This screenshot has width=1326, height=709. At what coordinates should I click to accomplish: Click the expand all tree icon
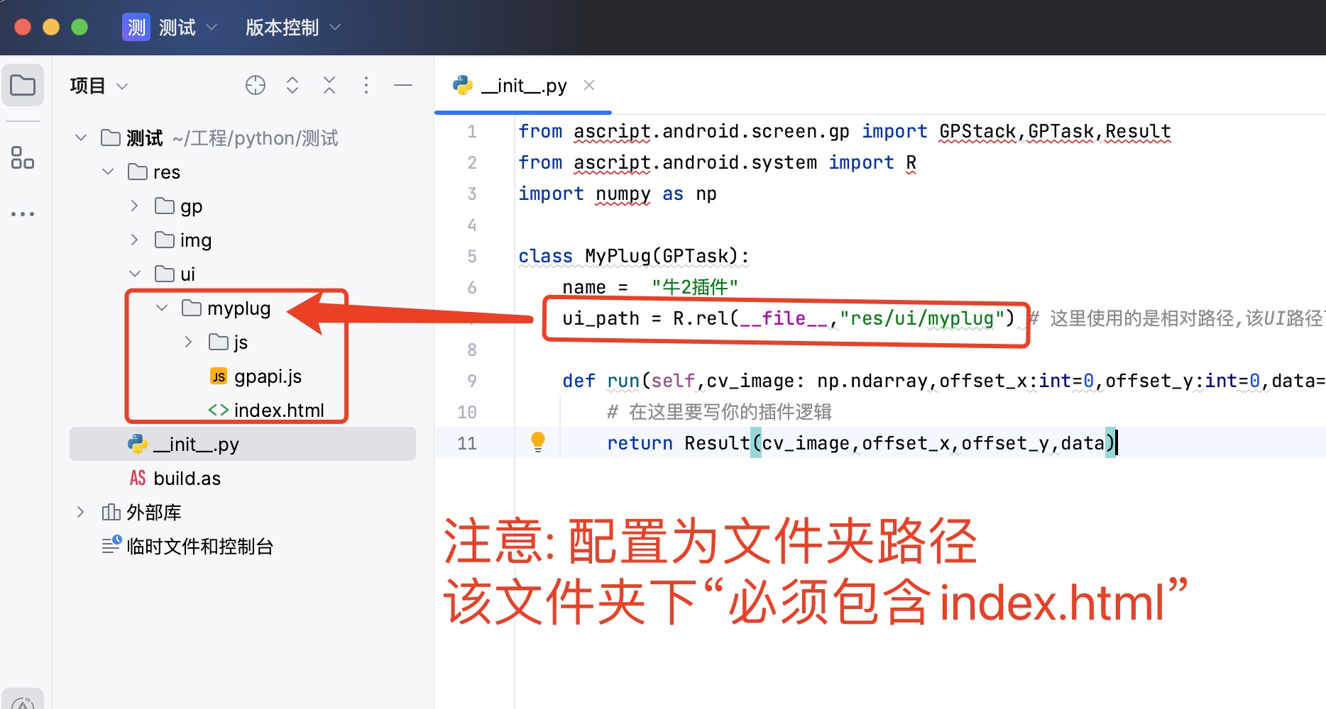coord(292,85)
